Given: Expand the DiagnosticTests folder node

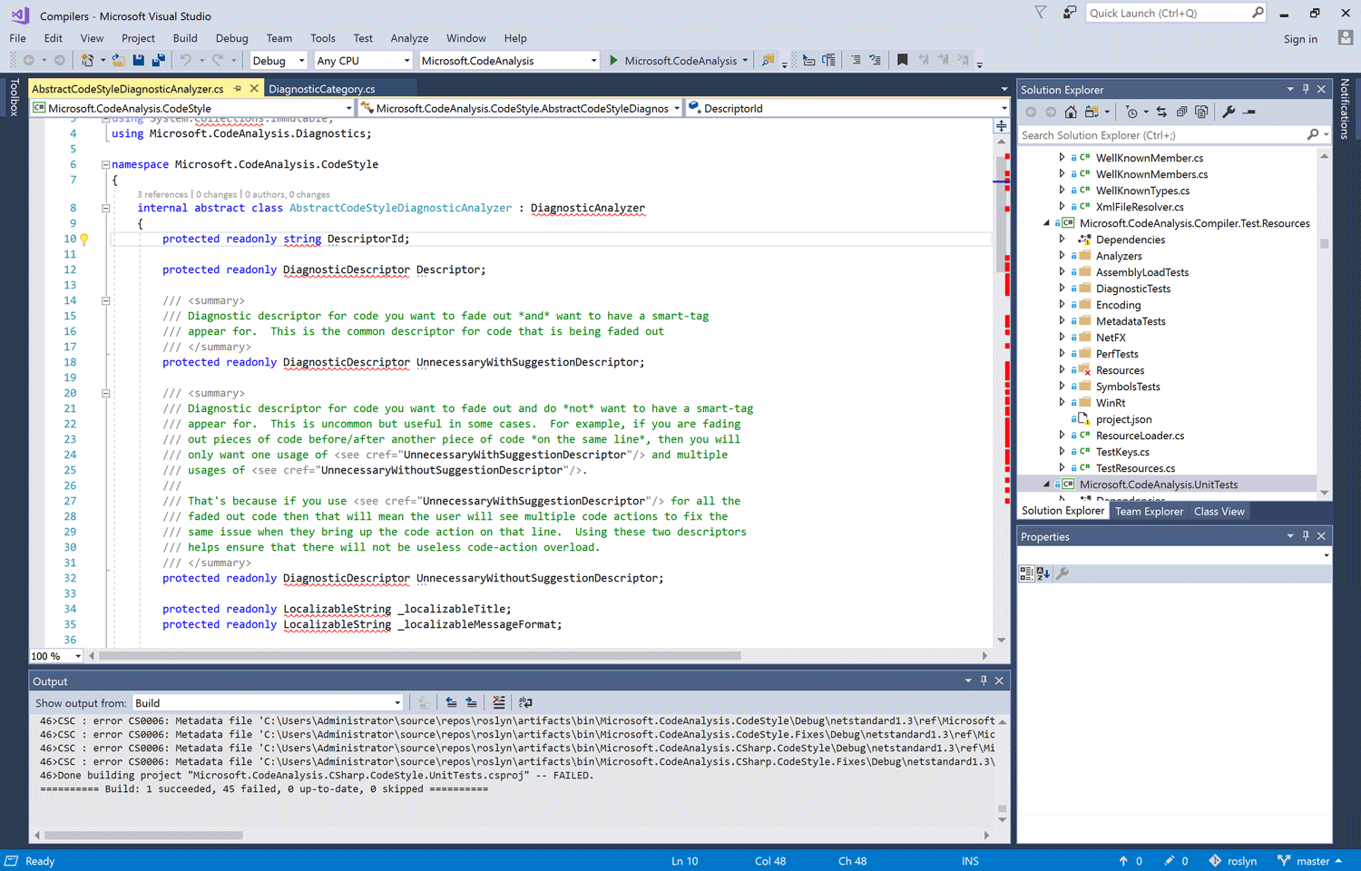Looking at the screenshot, I should (x=1062, y=289).
